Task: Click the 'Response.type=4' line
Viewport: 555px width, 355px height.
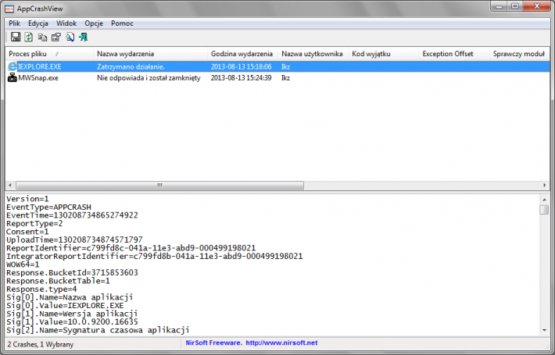Action: [41, 289]
